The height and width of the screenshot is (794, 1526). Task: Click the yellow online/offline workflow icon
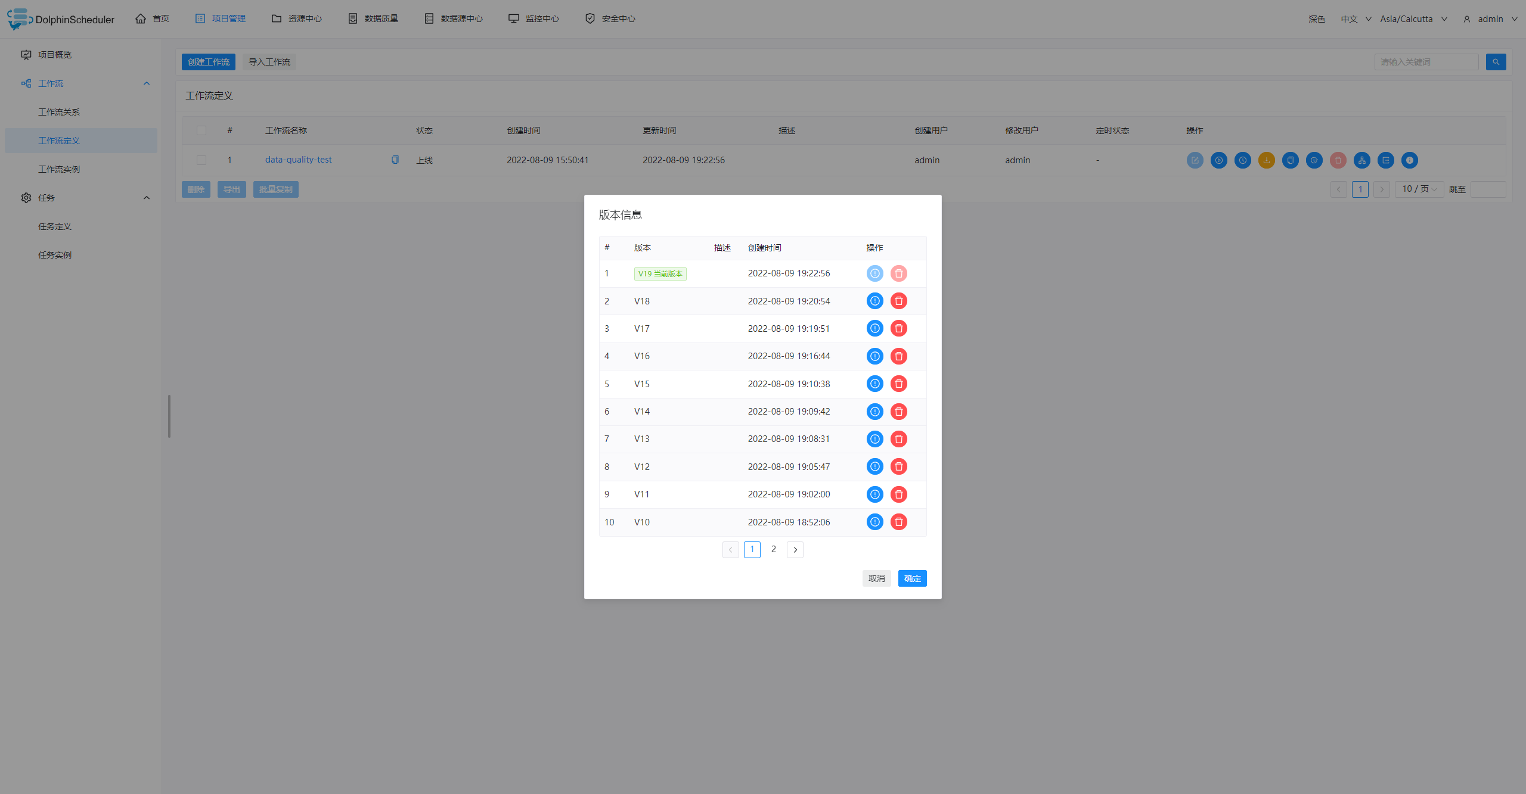tap(1266, 160)
